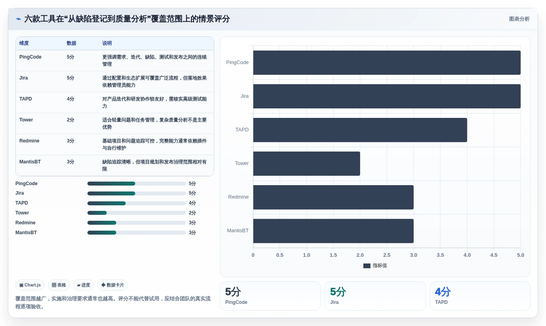Click the 3分 value beside the Redmine progress bar
Image resolution: width=546 pixels, height=326 pixels.
tap(193, 223)
